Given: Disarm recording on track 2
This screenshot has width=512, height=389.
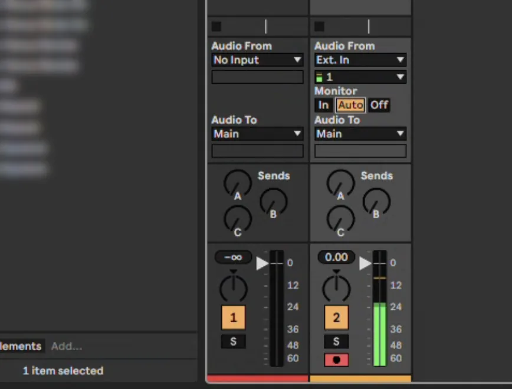Looking at the screenshot, I should pyautogui.click(x=336, y=360).
